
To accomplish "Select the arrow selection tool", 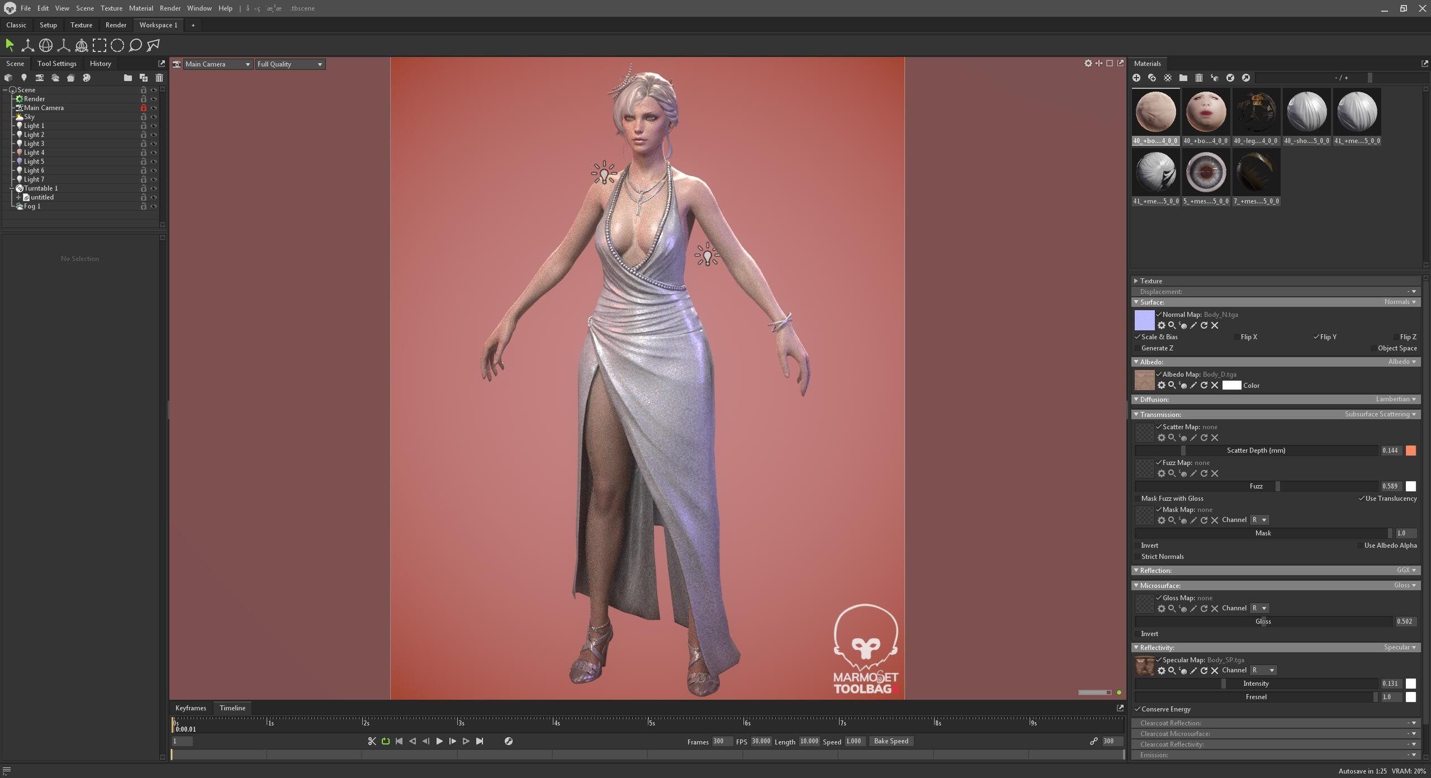I will tap(10, 45).
